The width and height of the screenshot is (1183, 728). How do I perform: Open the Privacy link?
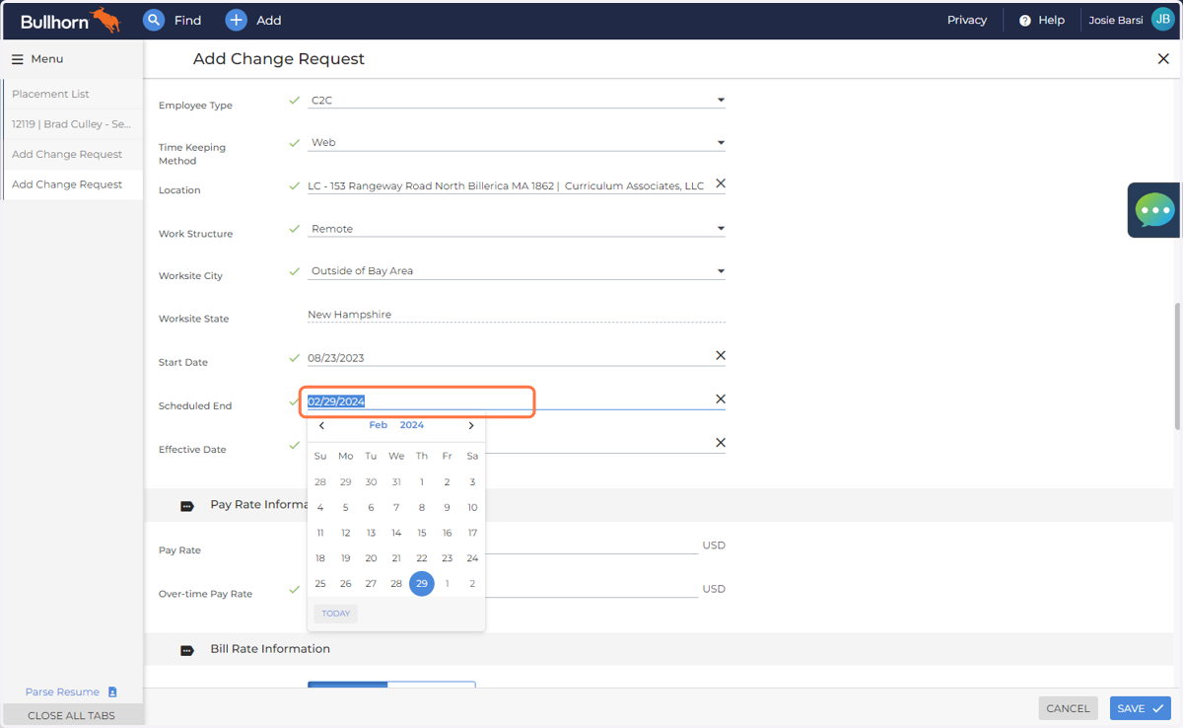[967, 20]
